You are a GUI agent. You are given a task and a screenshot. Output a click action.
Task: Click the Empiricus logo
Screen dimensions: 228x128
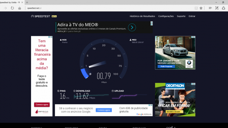(x=42, y=111)
